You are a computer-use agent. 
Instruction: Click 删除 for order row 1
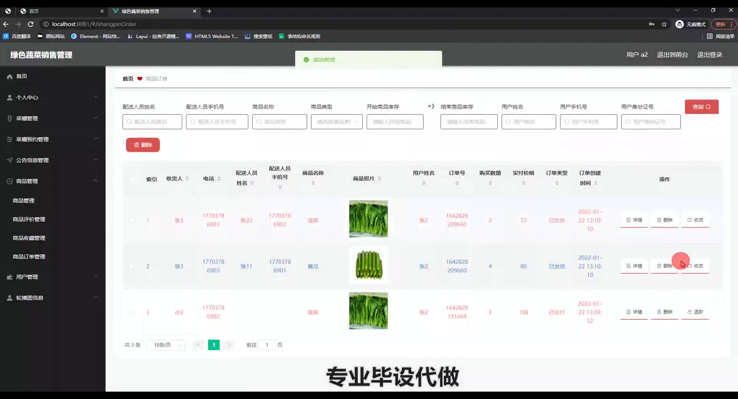point(665,220)
